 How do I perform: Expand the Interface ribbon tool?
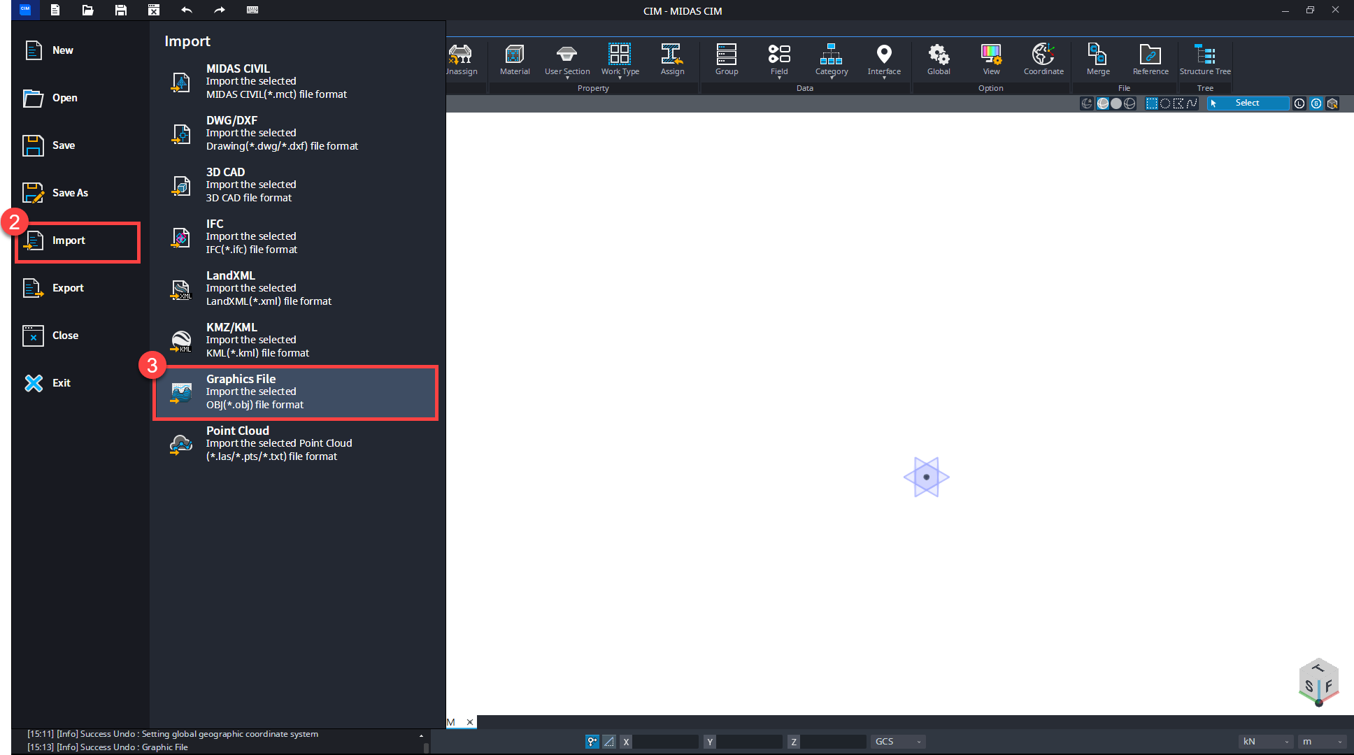click(x=884, y=59)
